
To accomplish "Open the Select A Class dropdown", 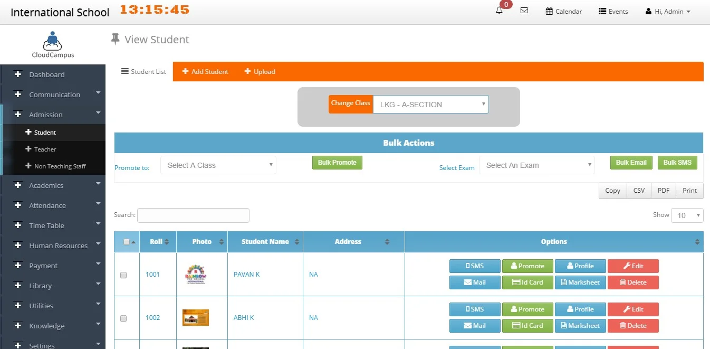I will click(x=218, y=165).
